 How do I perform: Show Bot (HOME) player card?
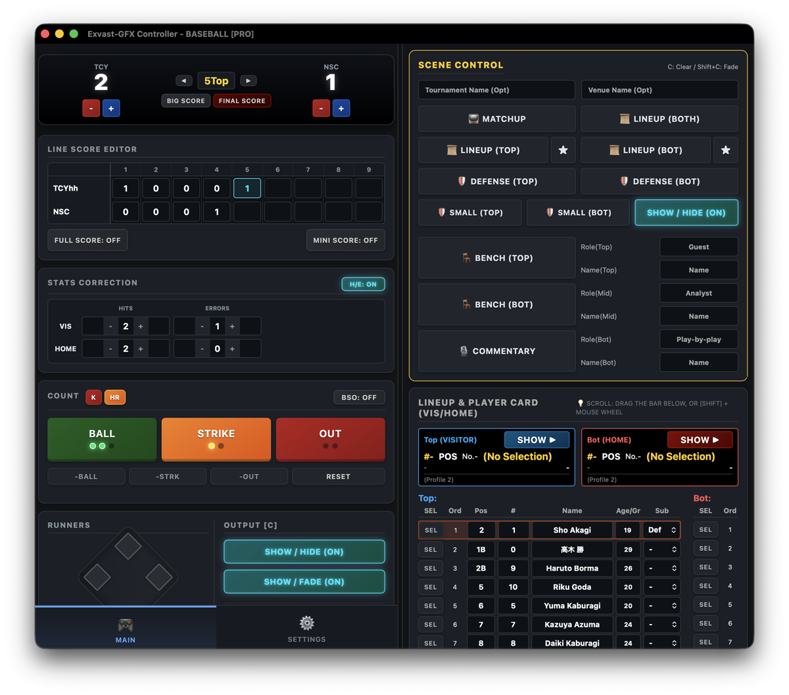pyautogui.click(x=700, y=440)
